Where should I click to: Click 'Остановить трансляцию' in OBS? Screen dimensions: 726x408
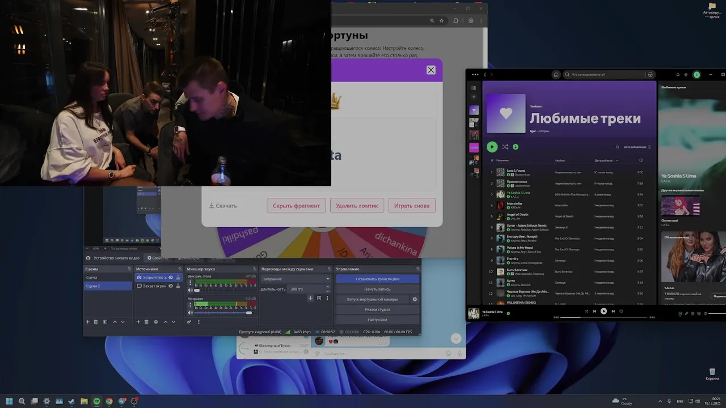pos(377,279)
